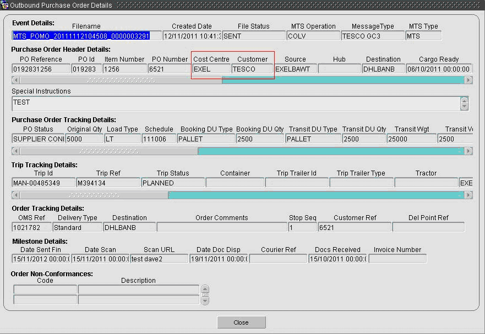Click the empty Courier Ref field

click(x=278, y=259)
